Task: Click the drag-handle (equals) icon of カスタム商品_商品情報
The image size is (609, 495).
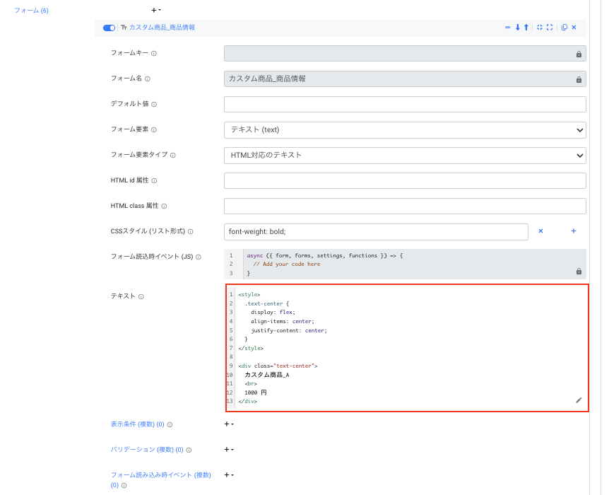Action: tap(507, 27)
